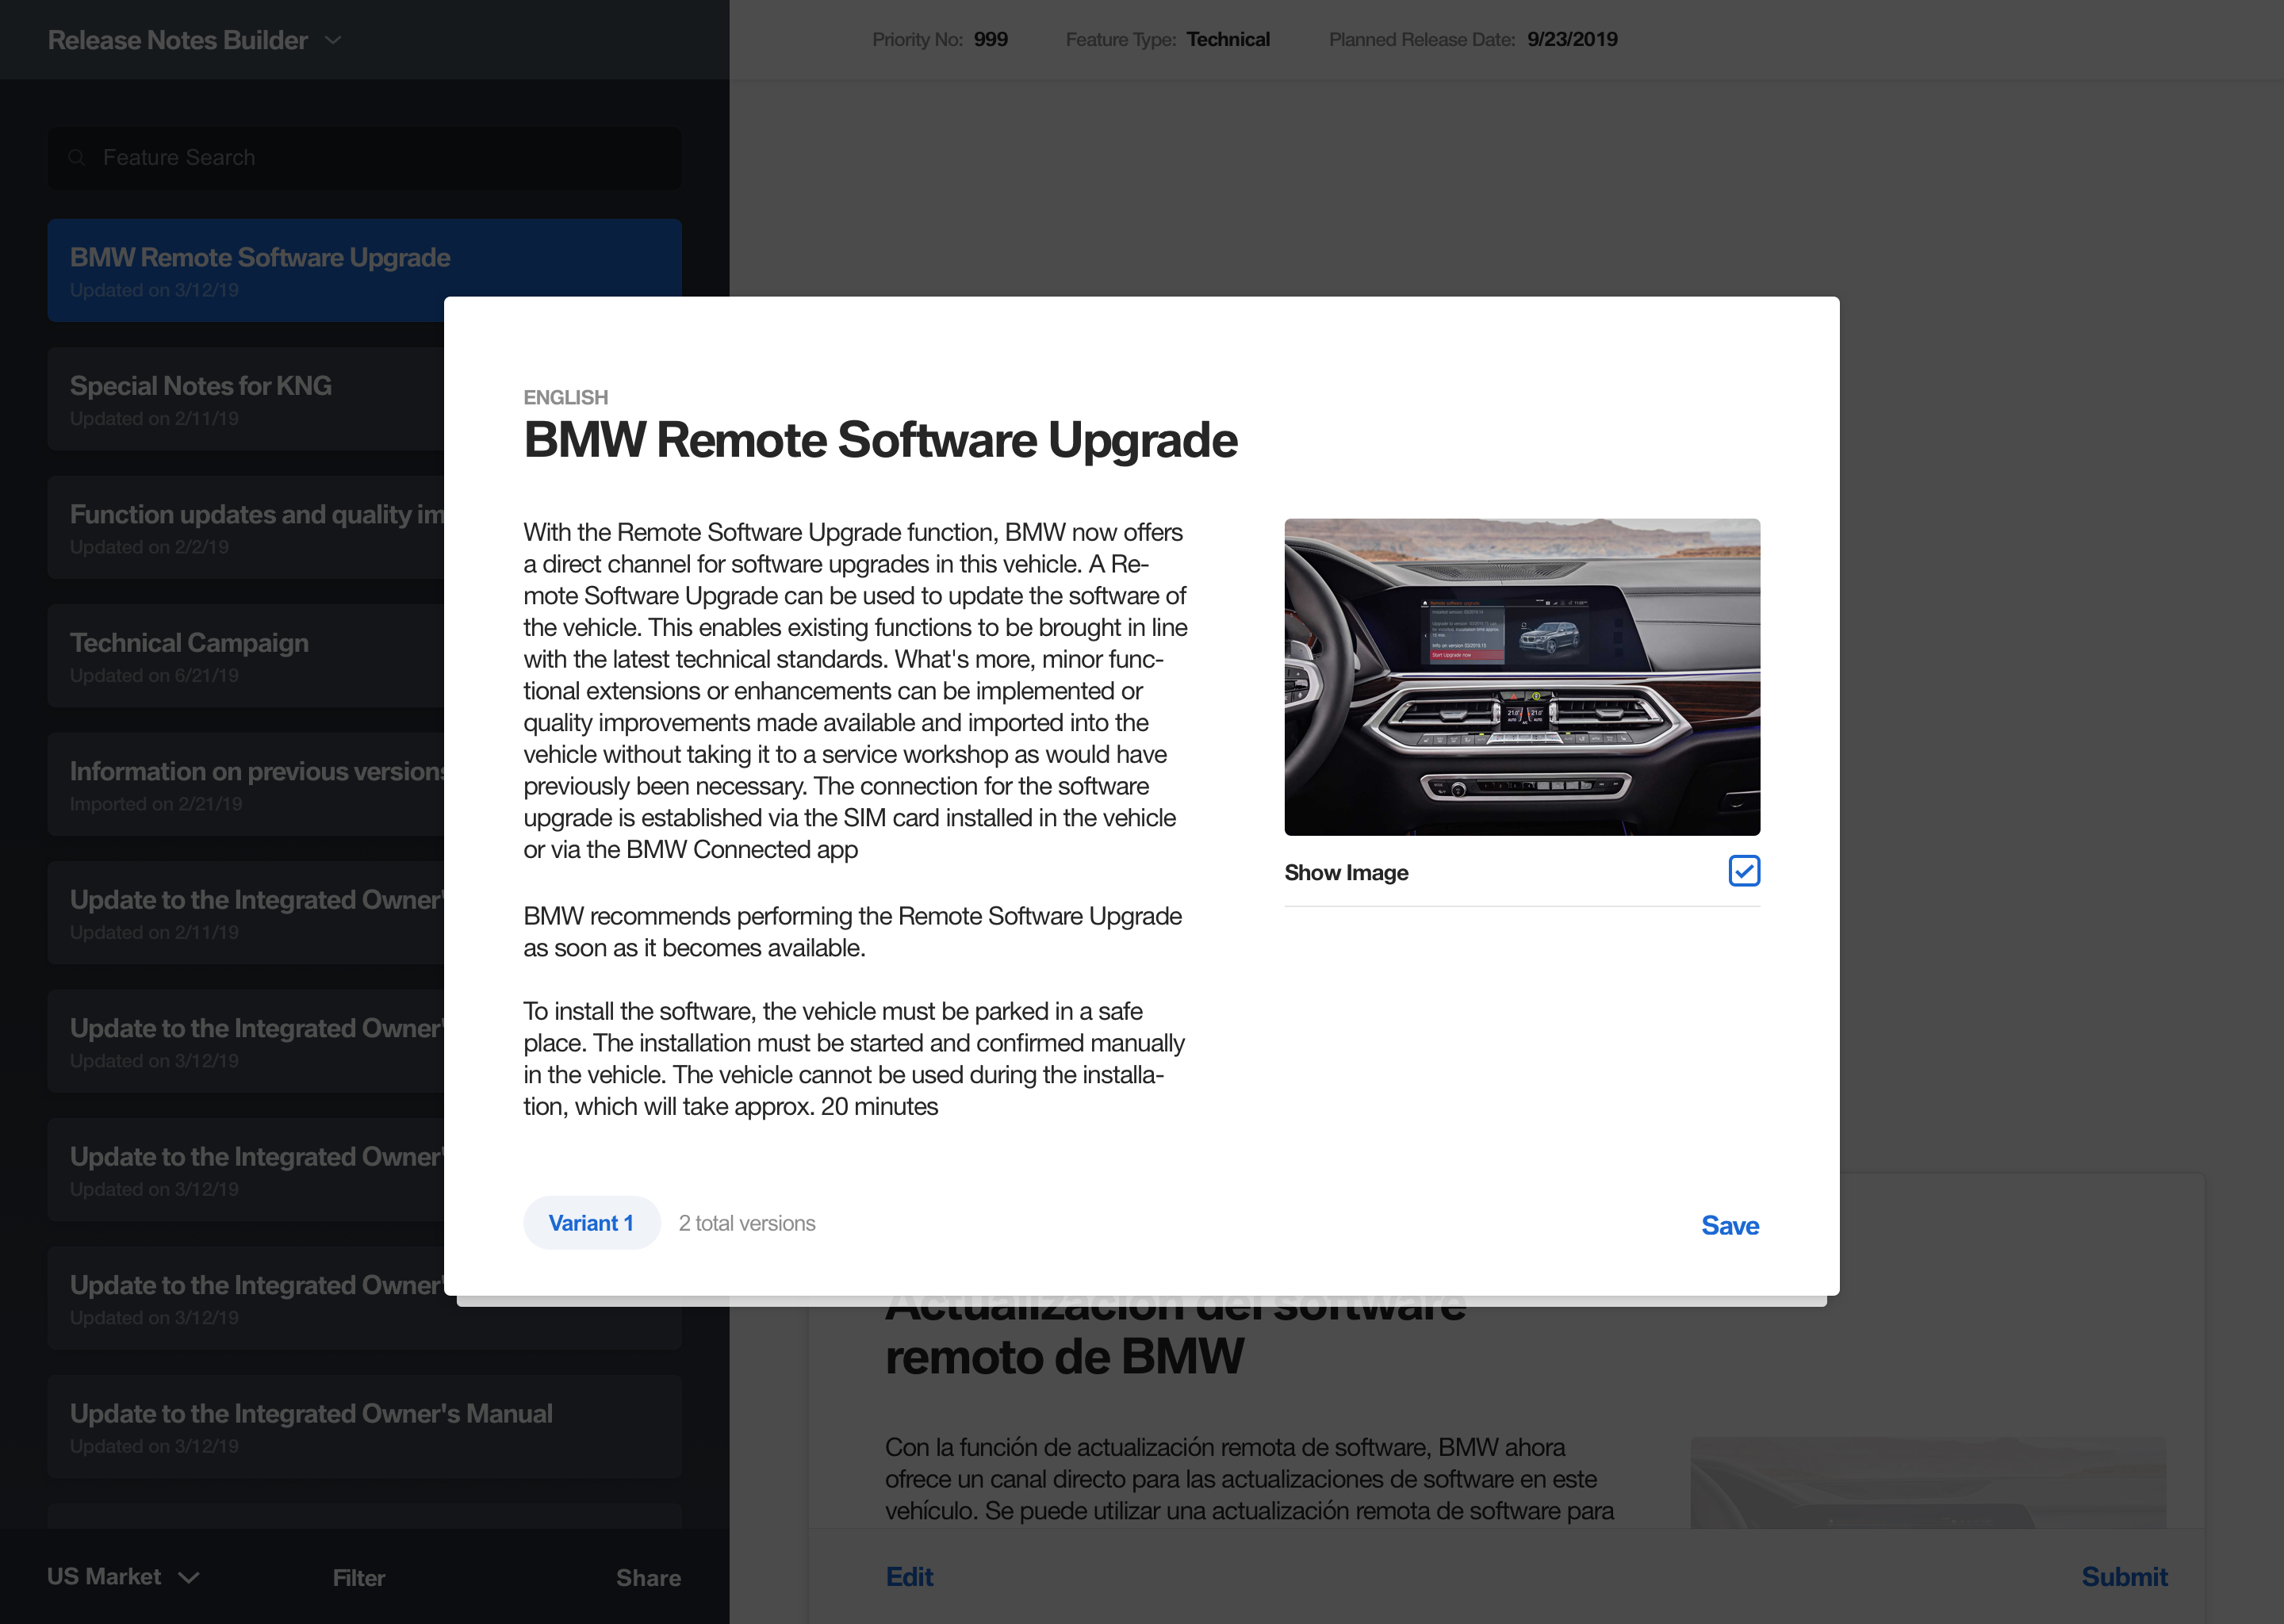Click the Technical feature type value
The height and width of the screenshot is (1624, 2284).
point(1228,39)
